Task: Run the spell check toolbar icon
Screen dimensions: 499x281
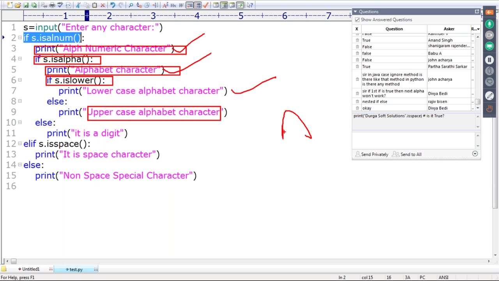Action: (60, 5)
